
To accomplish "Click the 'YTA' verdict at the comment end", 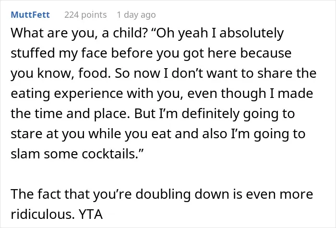I will (91, 214).
